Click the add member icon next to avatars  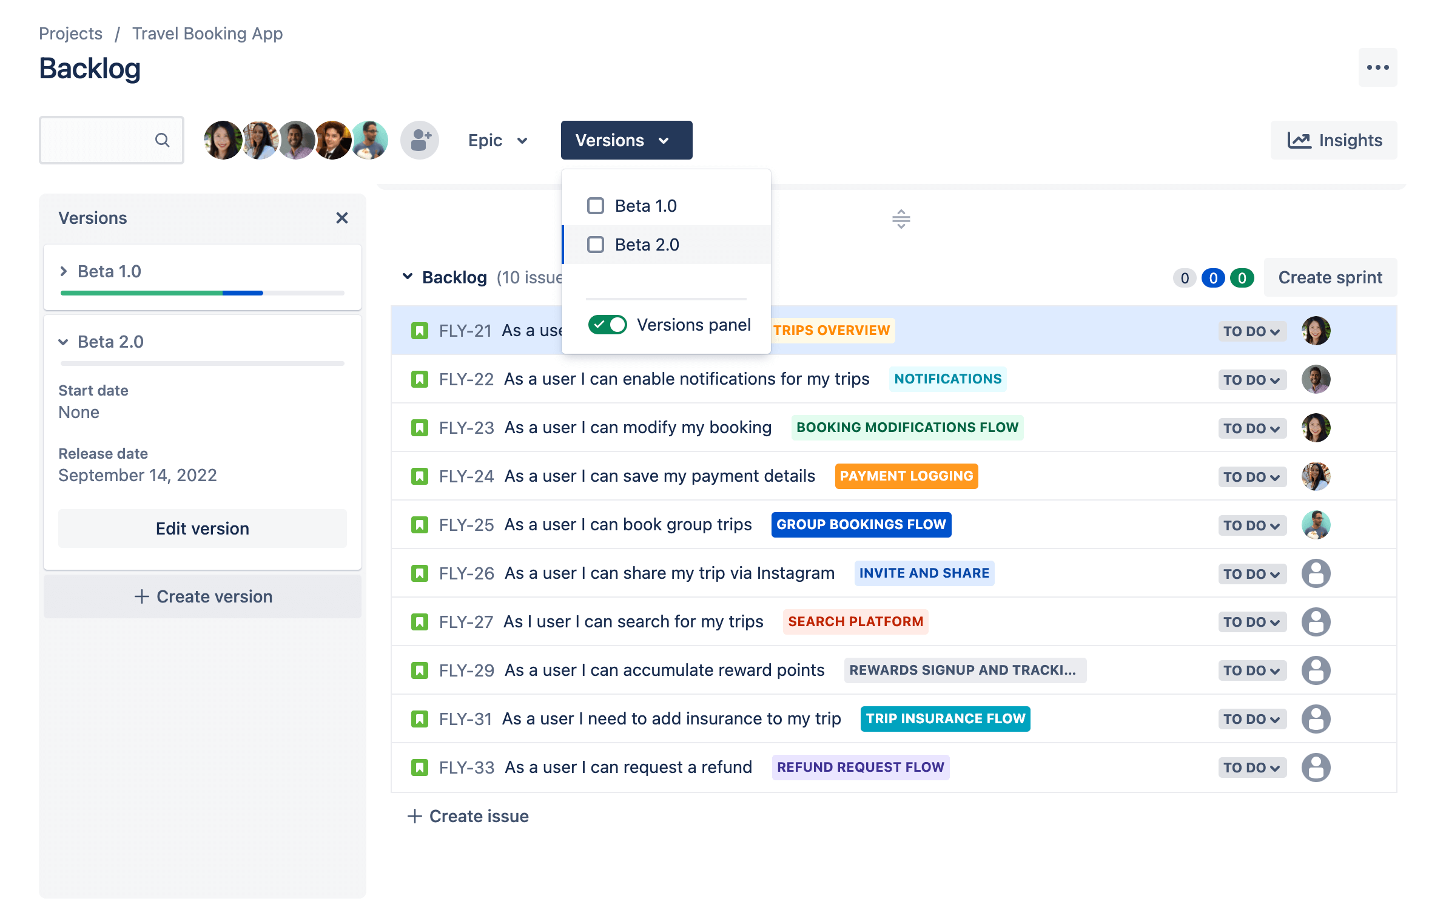coord(422,140)
